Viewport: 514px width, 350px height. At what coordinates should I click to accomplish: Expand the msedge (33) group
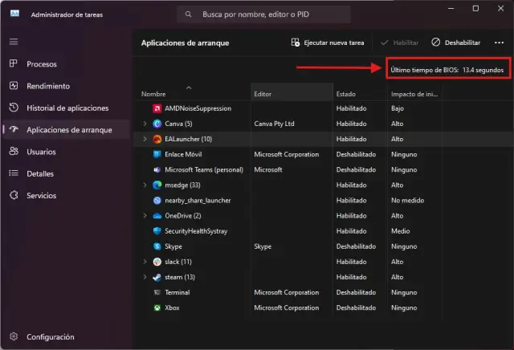point(145,185)
